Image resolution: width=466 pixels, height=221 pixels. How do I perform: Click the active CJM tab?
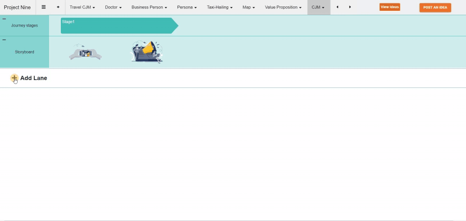click(318, 7)
